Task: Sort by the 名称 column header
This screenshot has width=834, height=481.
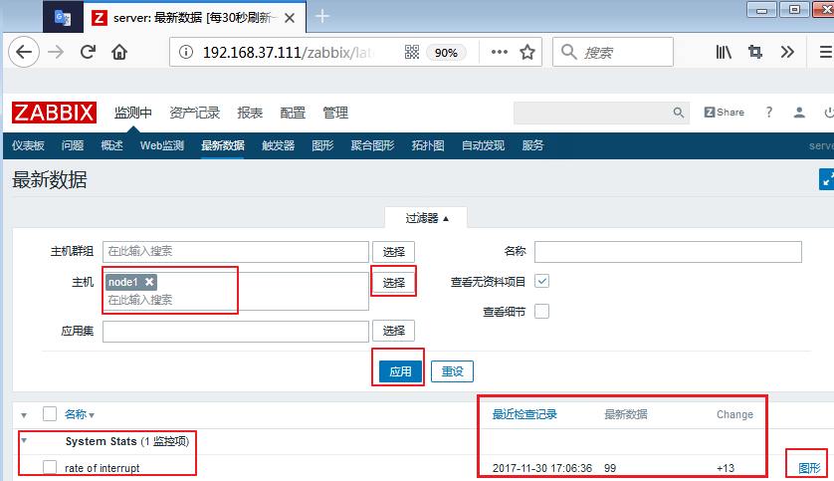Action: [79, 414]
